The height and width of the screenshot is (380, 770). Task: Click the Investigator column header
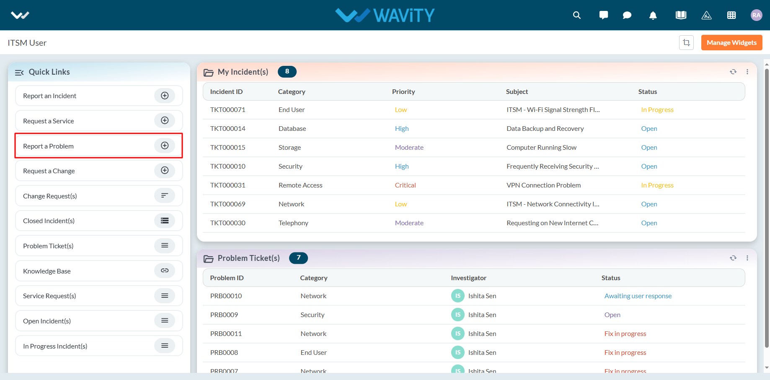tap(468, 278)
